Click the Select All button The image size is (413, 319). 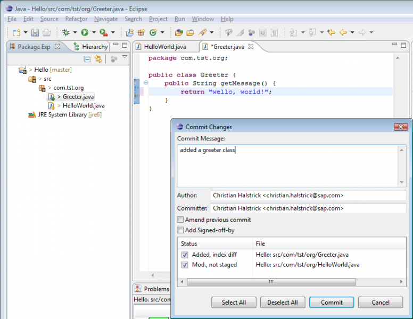click(x=234, y=303)
